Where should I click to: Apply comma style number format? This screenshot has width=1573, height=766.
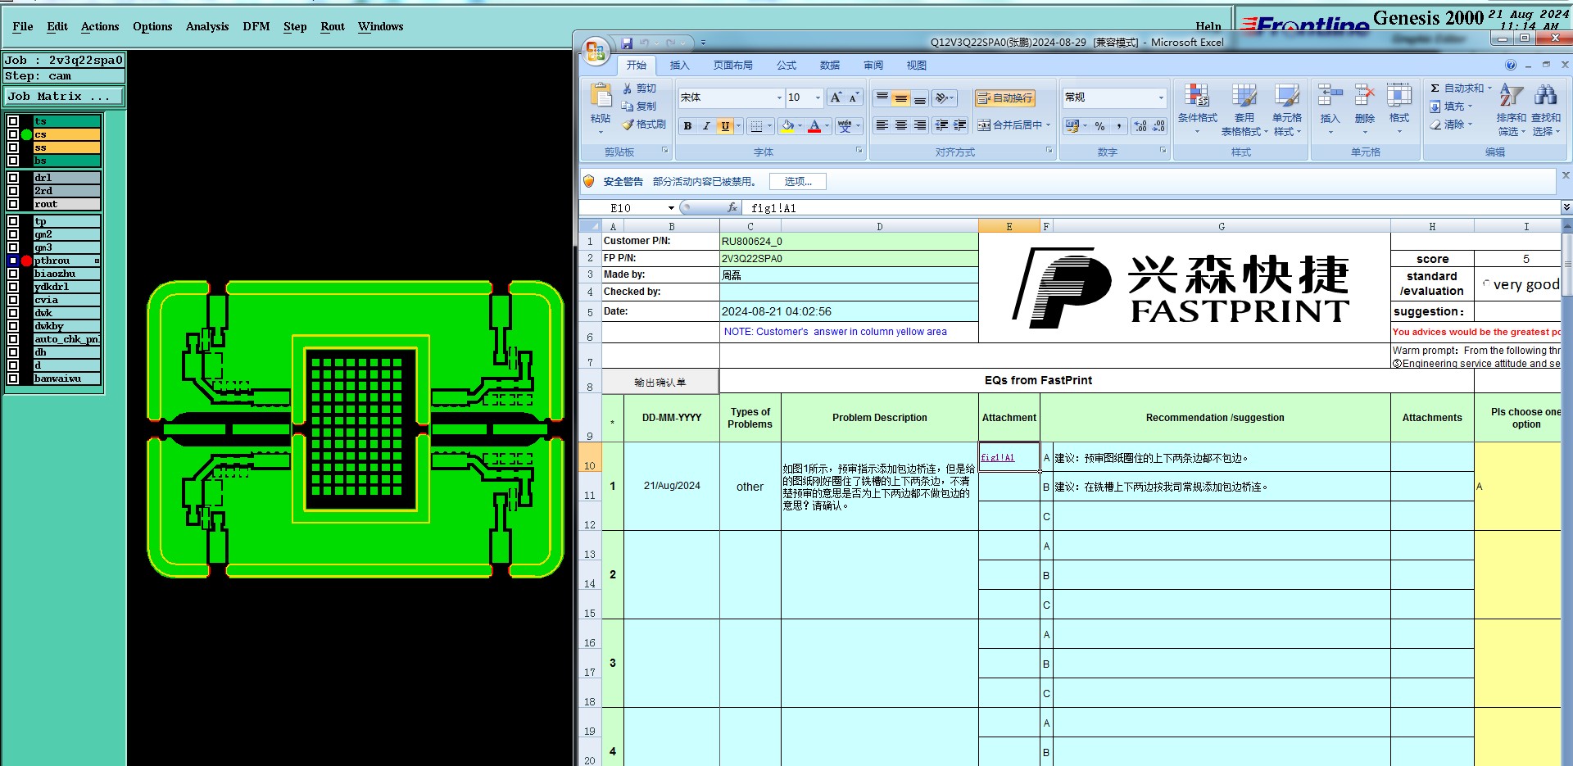1118,126
